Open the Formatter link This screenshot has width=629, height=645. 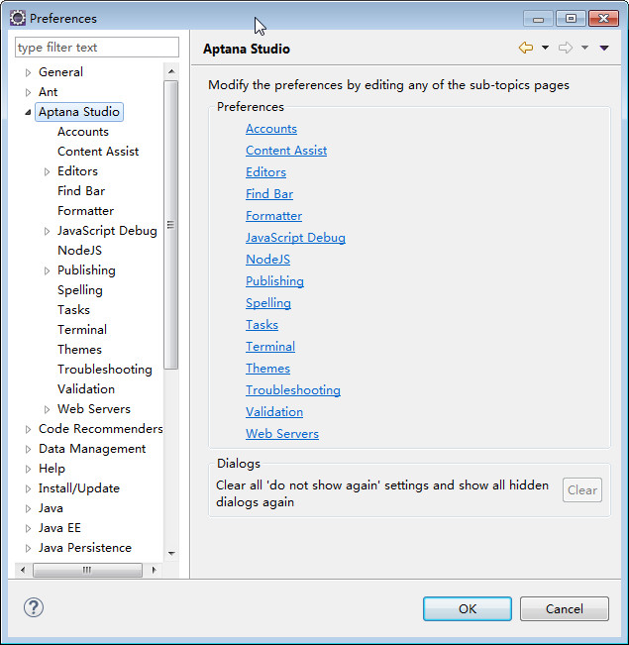coord(274,216)
